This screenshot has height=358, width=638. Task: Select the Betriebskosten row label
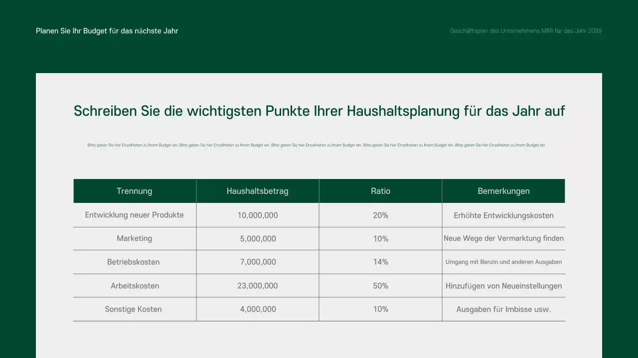click(x=134, y=262)
